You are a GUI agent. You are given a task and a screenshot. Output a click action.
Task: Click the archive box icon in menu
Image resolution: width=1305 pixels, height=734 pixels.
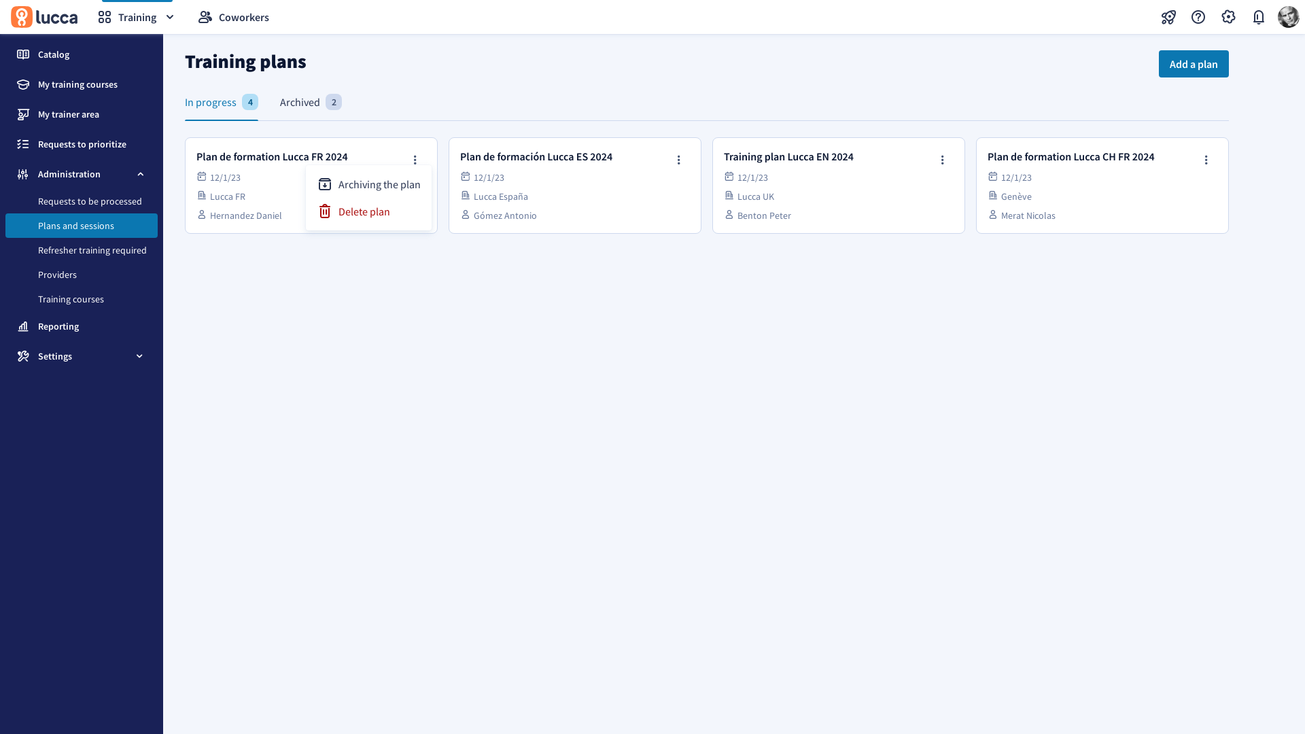(325, 184)
